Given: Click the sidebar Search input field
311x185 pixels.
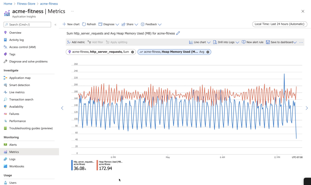Looking at the screenshot, I should [27, 25].
